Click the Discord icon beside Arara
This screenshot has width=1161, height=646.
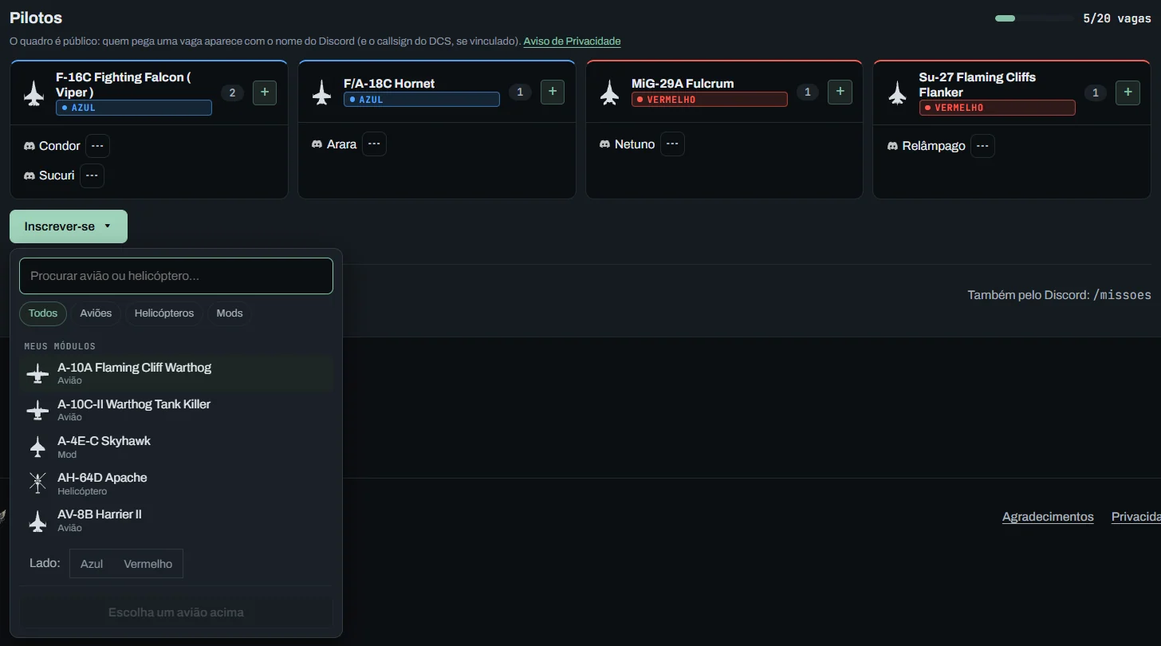coord(317,144)
